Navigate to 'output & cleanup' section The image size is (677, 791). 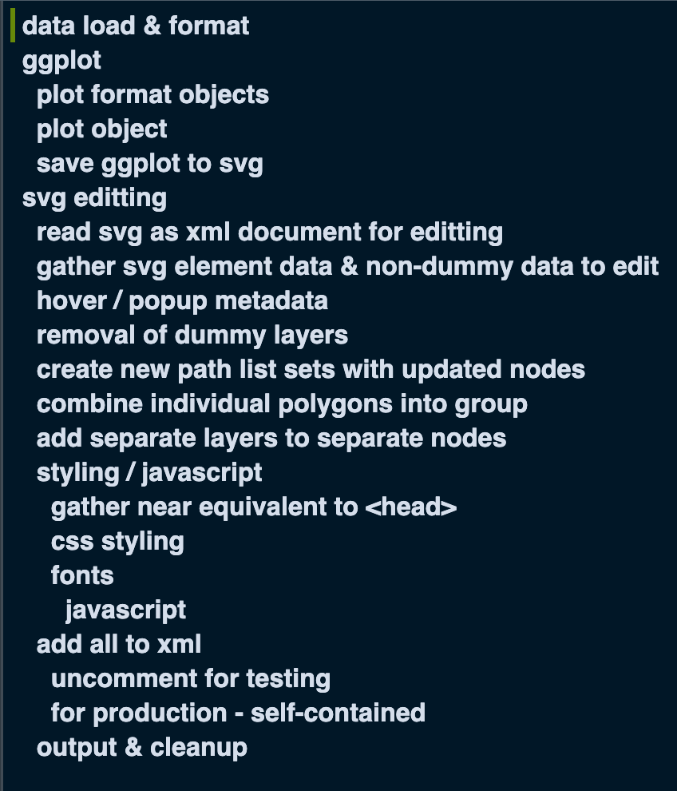[x=141, y=747]
